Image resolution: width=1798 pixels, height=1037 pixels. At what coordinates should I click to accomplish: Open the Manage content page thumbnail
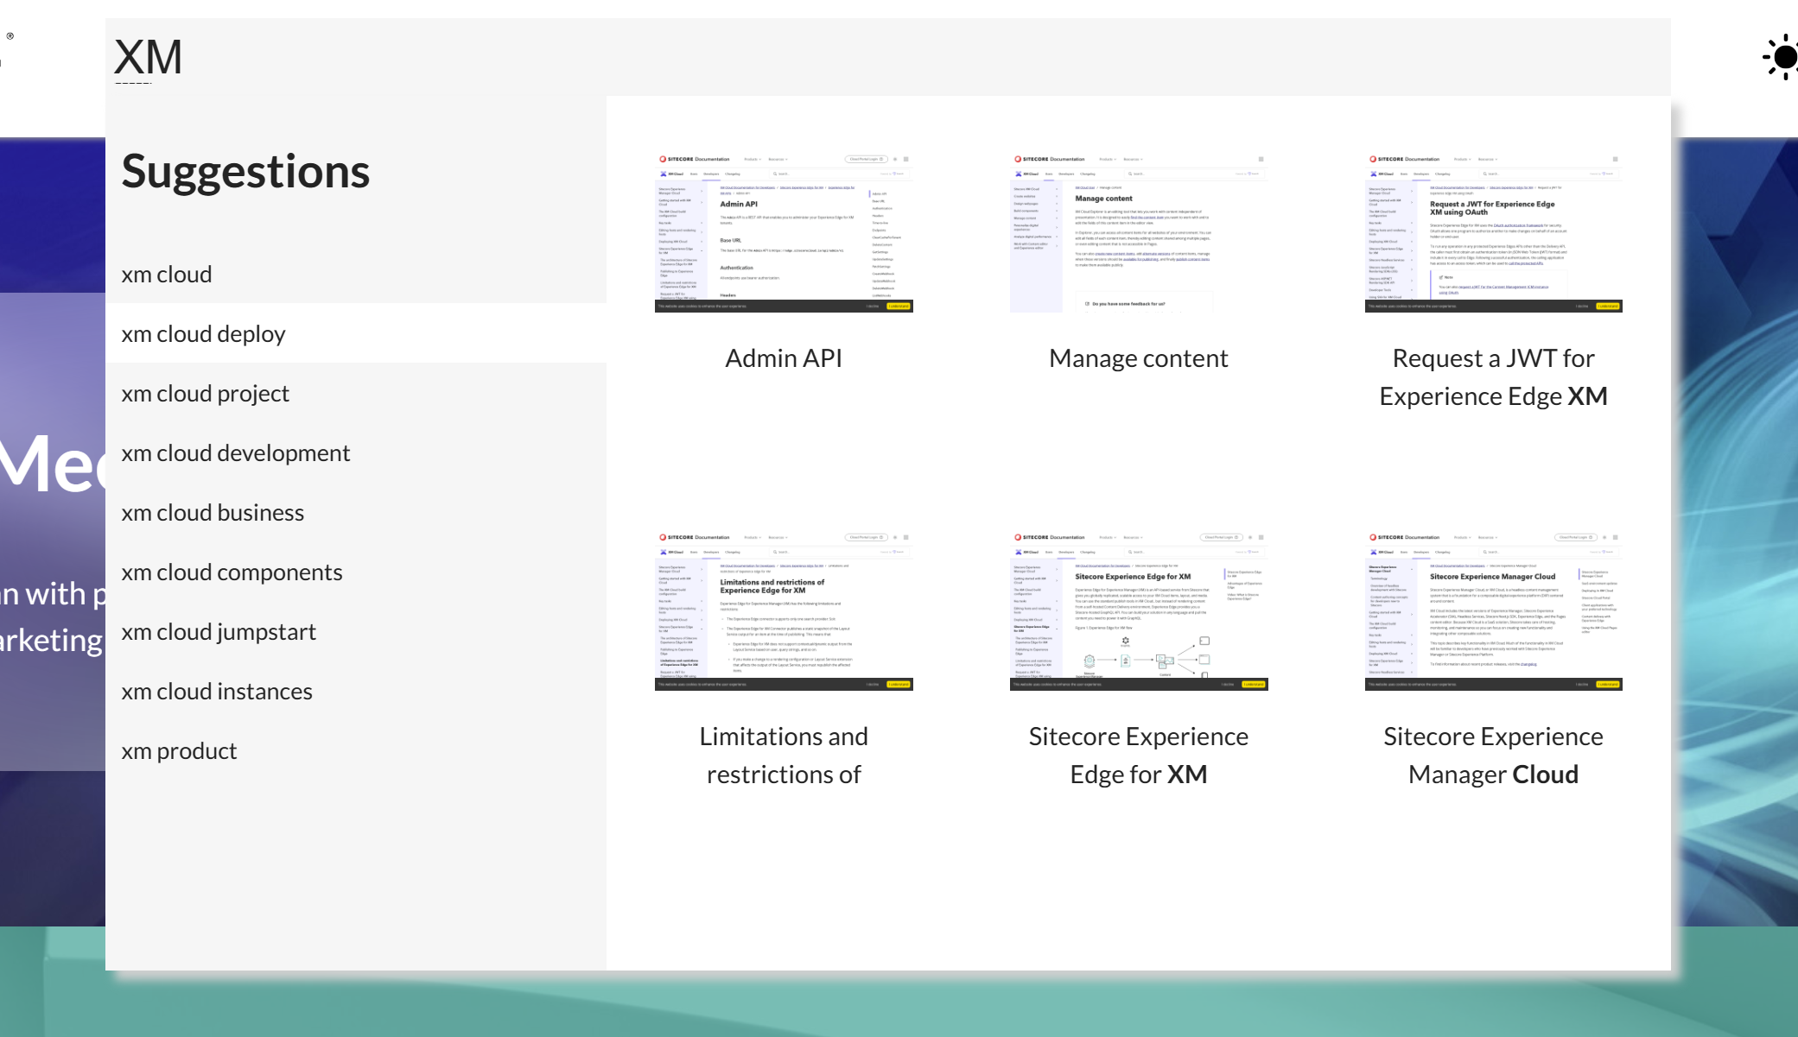tap(1139, 233)
